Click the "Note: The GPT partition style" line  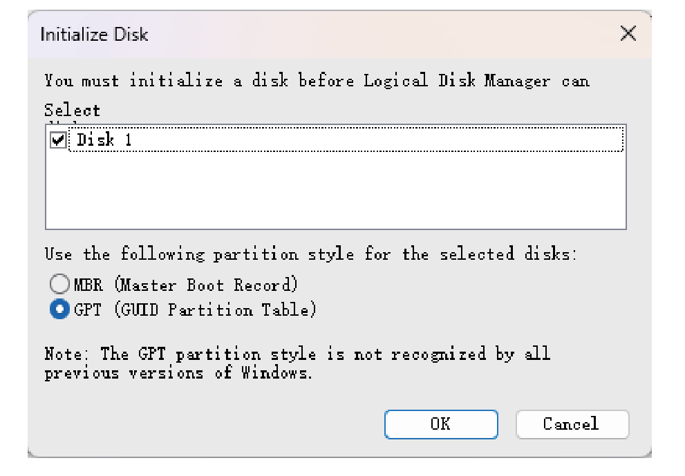click(297, 354)
